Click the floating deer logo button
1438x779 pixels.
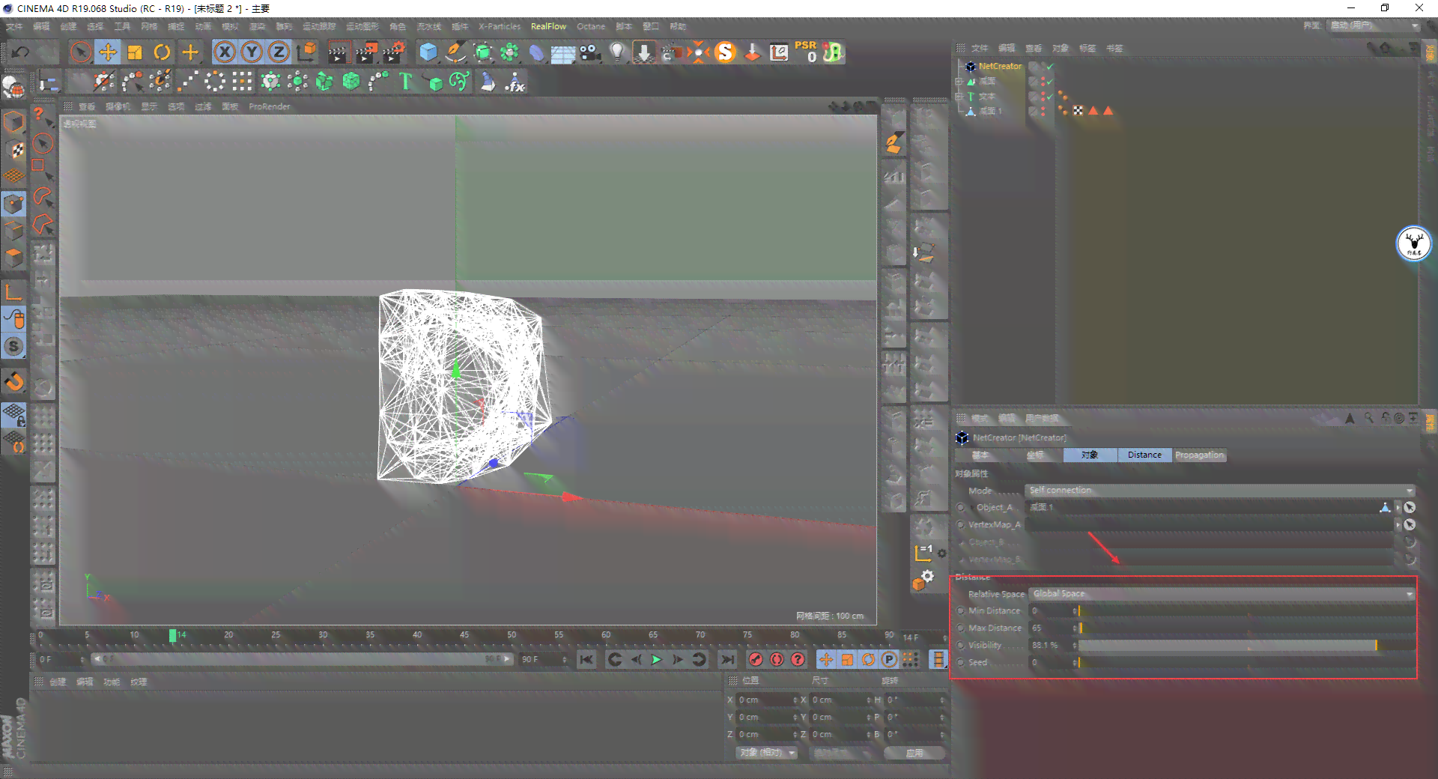click(1414, 243)
